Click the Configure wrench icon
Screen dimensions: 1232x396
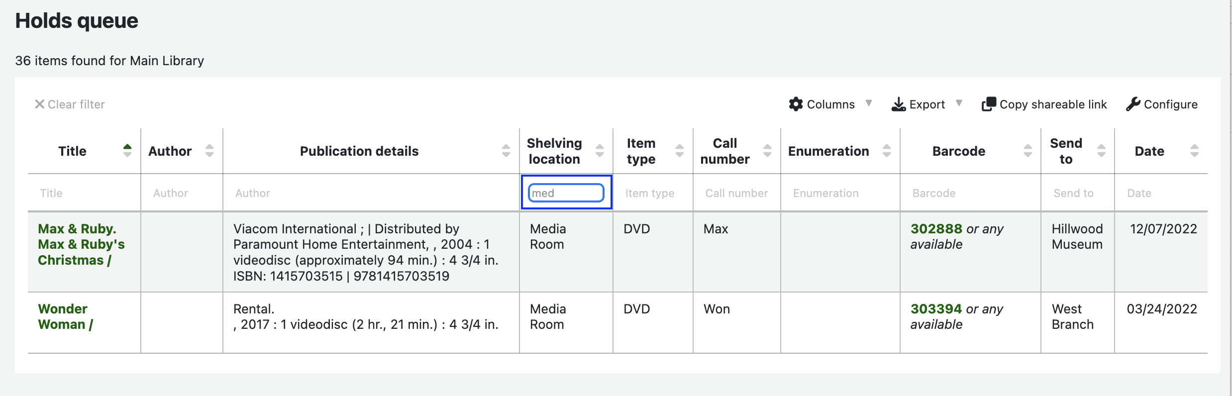click(x=1133, y=104)
